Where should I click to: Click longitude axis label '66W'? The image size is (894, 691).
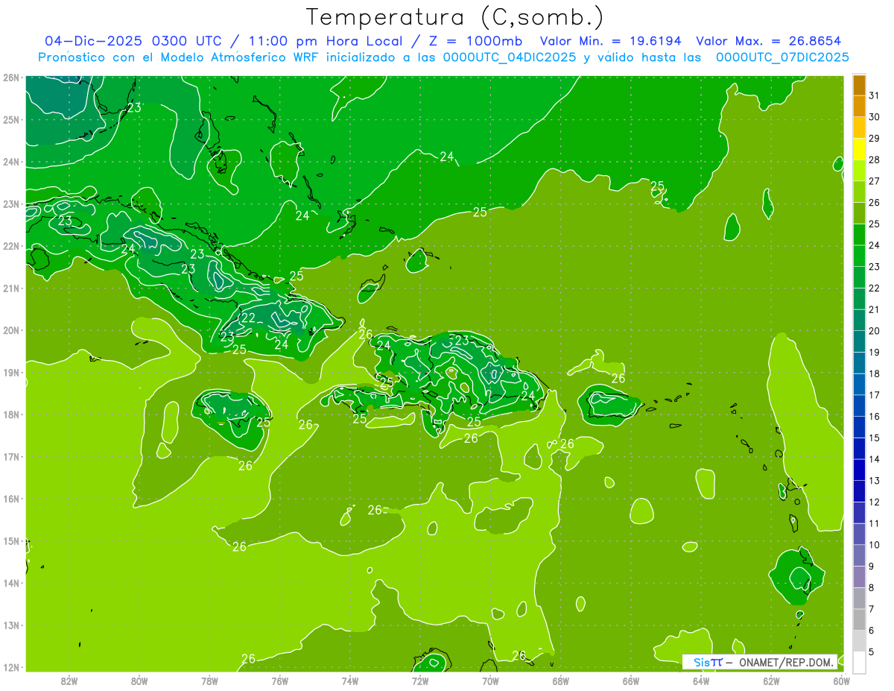[630, 680]
